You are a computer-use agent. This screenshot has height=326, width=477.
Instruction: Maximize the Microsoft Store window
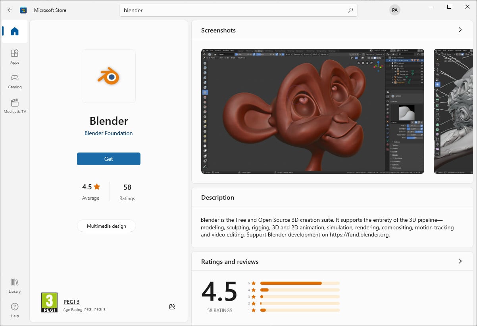pos(449,7)
